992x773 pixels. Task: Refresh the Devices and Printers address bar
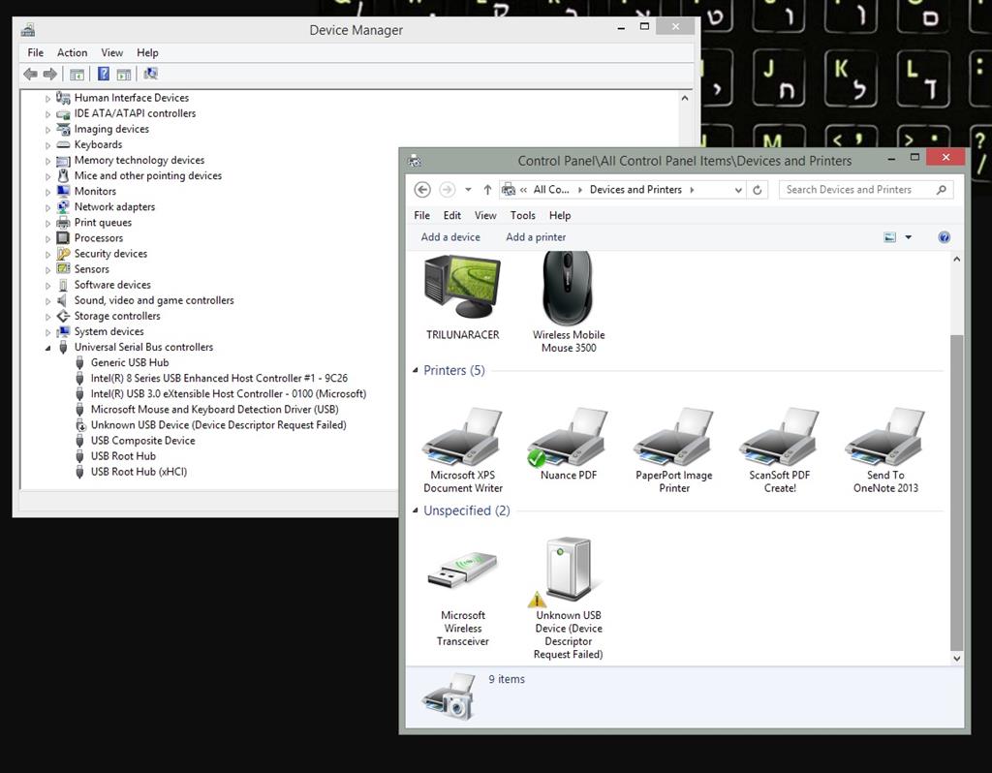tap(758, 190)
